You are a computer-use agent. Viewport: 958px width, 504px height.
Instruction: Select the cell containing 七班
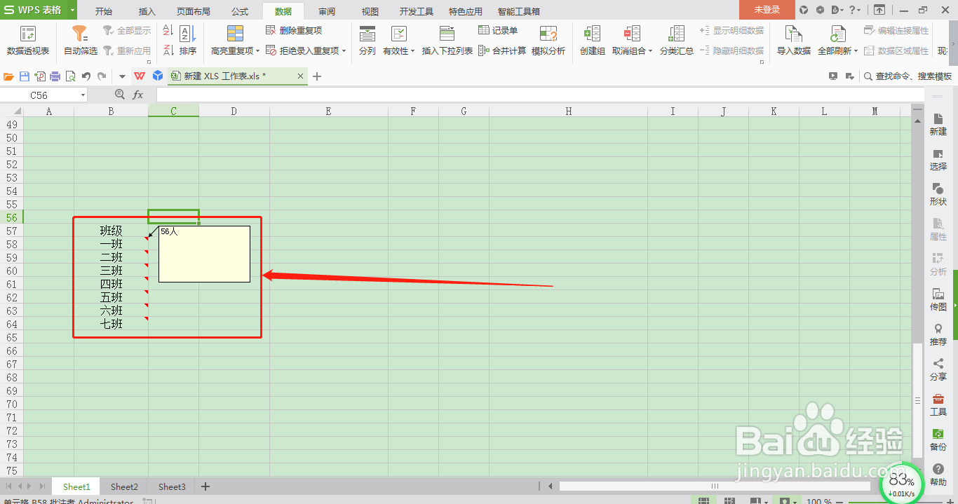111,324
